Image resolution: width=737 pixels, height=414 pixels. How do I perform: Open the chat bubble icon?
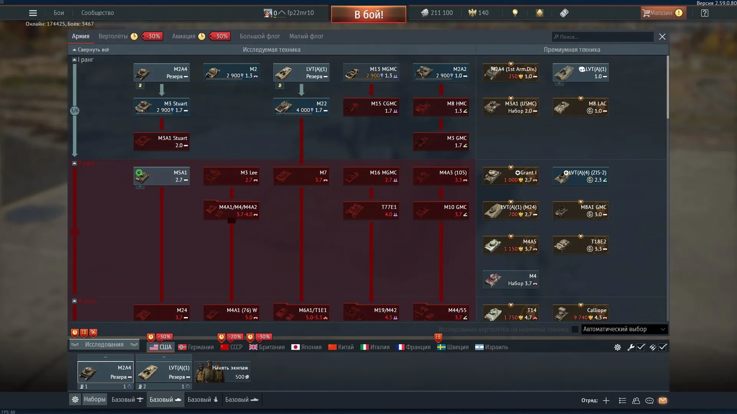649,401
